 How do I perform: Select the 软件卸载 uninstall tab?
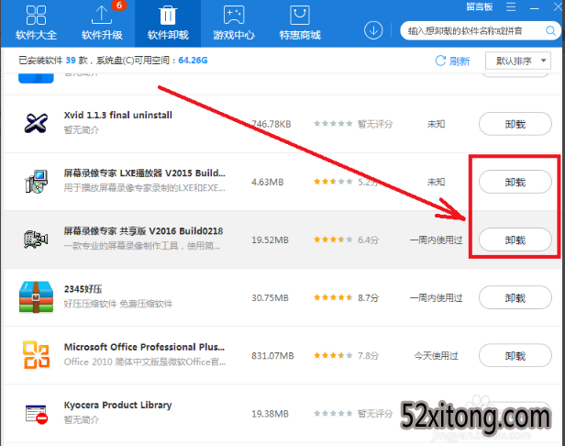point(168,24)
